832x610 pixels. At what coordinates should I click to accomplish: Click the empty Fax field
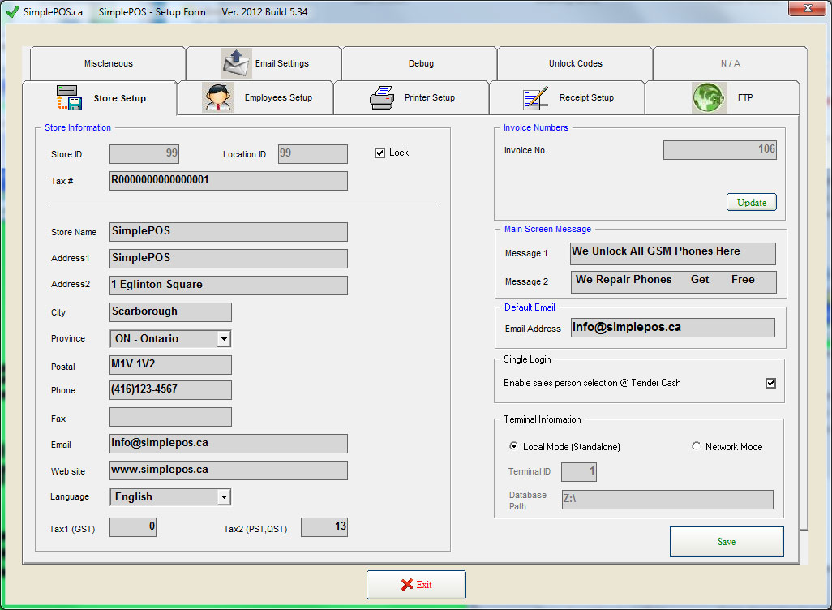coord(170,417)
